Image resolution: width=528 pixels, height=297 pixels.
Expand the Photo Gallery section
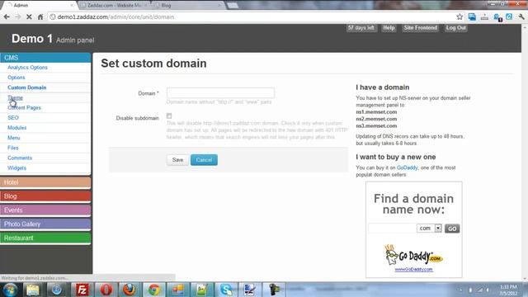pyautogui.click(x=45, y=224)
